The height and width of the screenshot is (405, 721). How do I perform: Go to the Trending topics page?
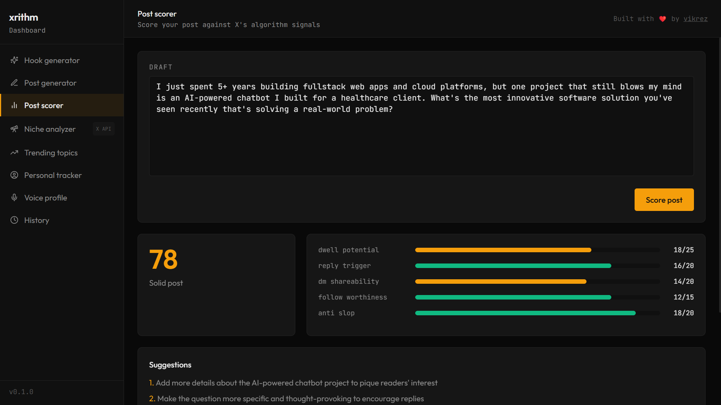(62, 152)
